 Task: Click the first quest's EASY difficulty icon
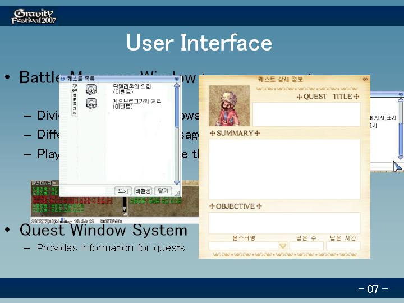pyautogui.click(x=91, y=89)
